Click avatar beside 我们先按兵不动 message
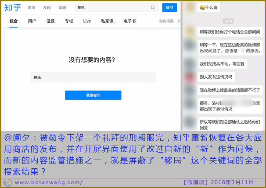 coord(190,63)
